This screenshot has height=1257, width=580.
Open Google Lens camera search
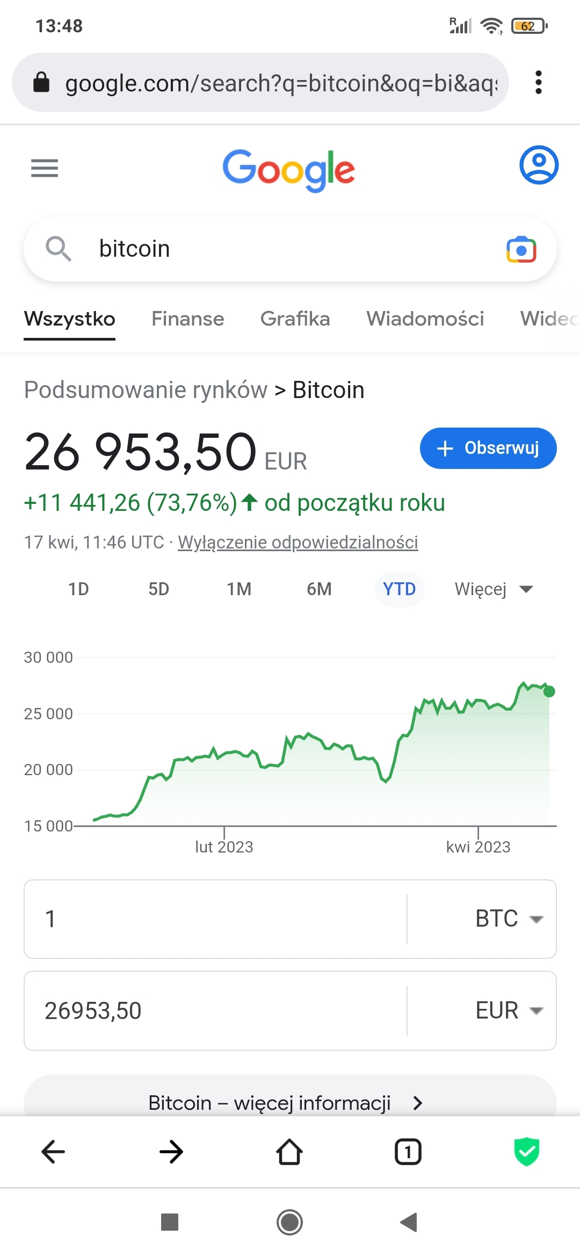click(521, 249)
